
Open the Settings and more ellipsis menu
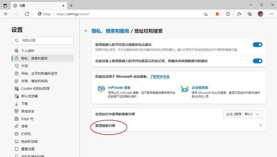pyautogui.click(x=272, y=14)
